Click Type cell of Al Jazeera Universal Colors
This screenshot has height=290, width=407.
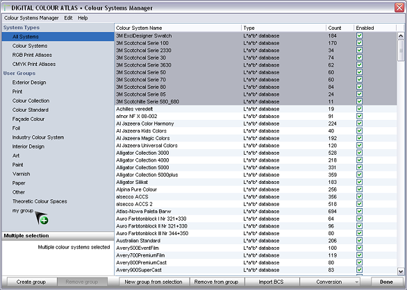click(x=261, y=146)
